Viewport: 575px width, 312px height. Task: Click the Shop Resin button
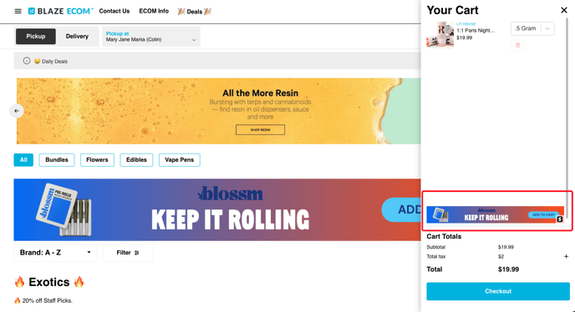260,129
